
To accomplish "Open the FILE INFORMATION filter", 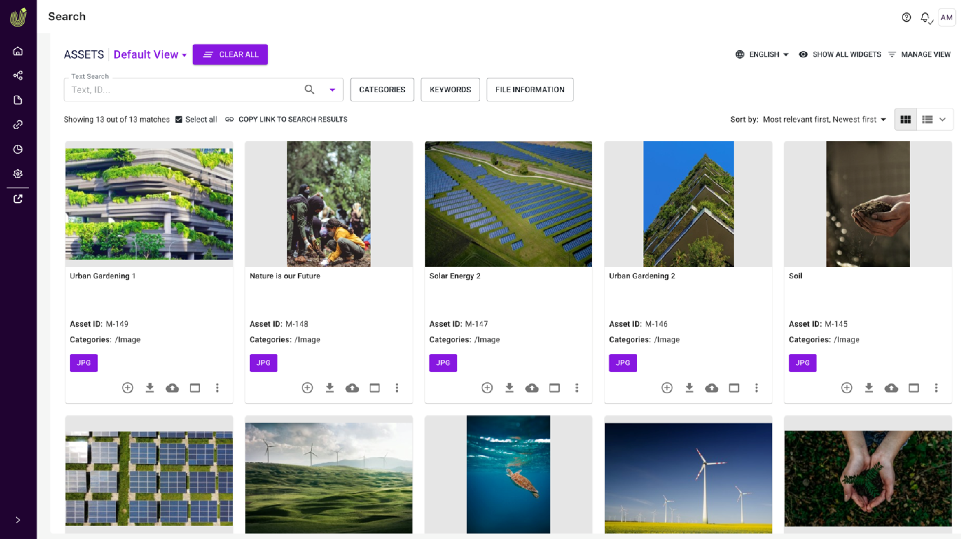I will 530,89.
